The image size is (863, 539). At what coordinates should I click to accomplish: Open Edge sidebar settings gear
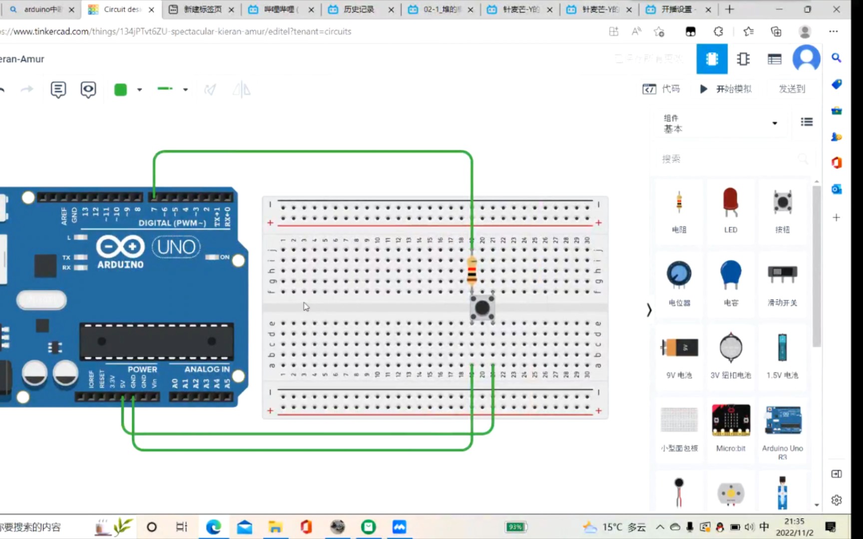pyautogui.click(x=837, y=500)
